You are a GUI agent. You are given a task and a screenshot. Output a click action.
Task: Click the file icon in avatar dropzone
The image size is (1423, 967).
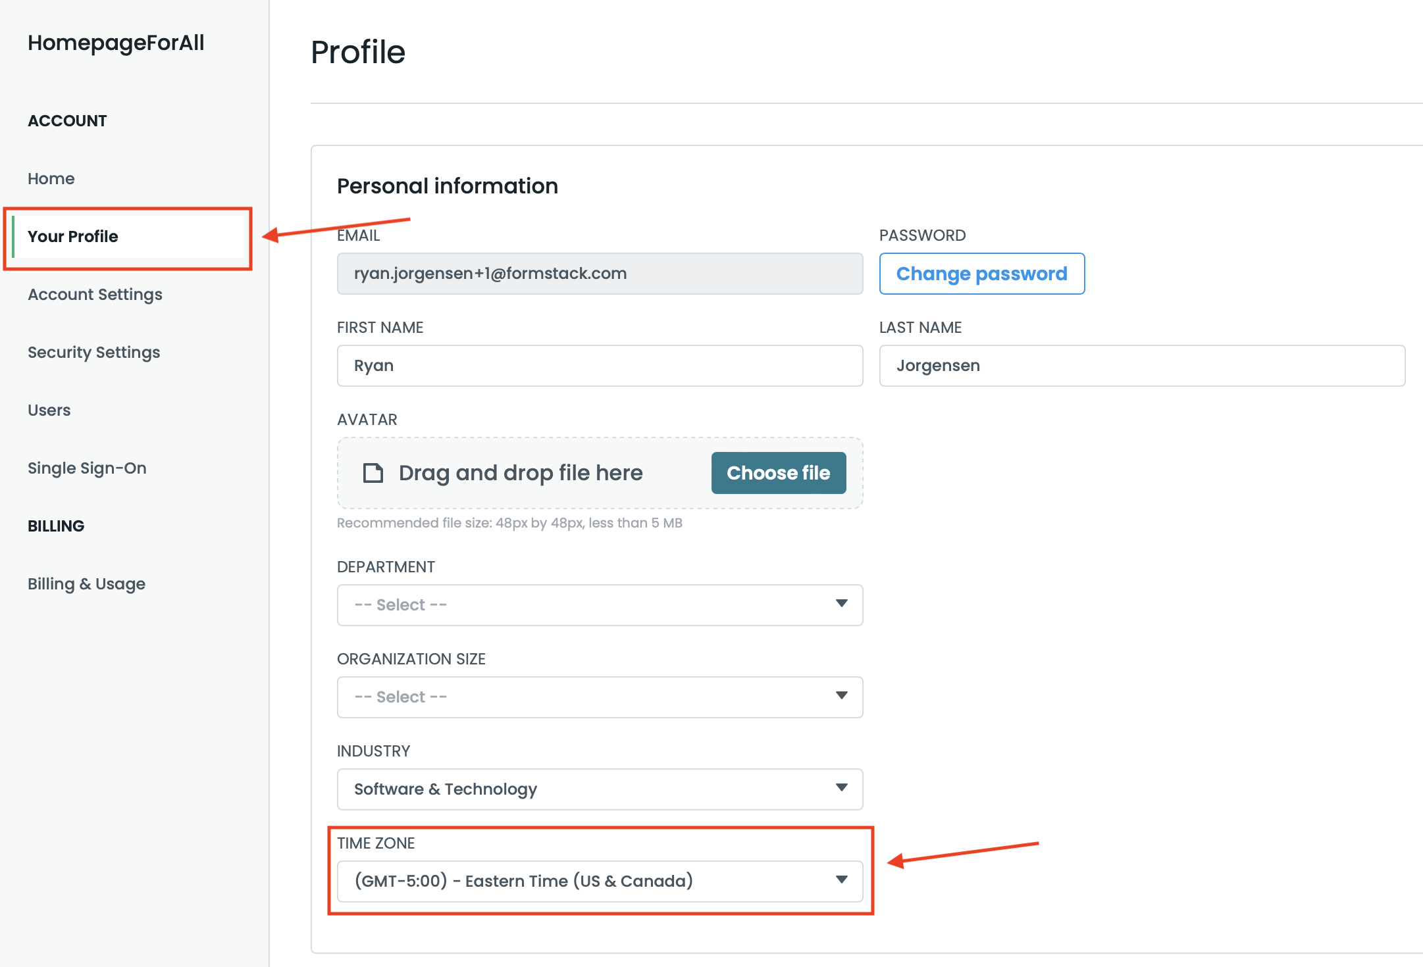coord(373,473)
